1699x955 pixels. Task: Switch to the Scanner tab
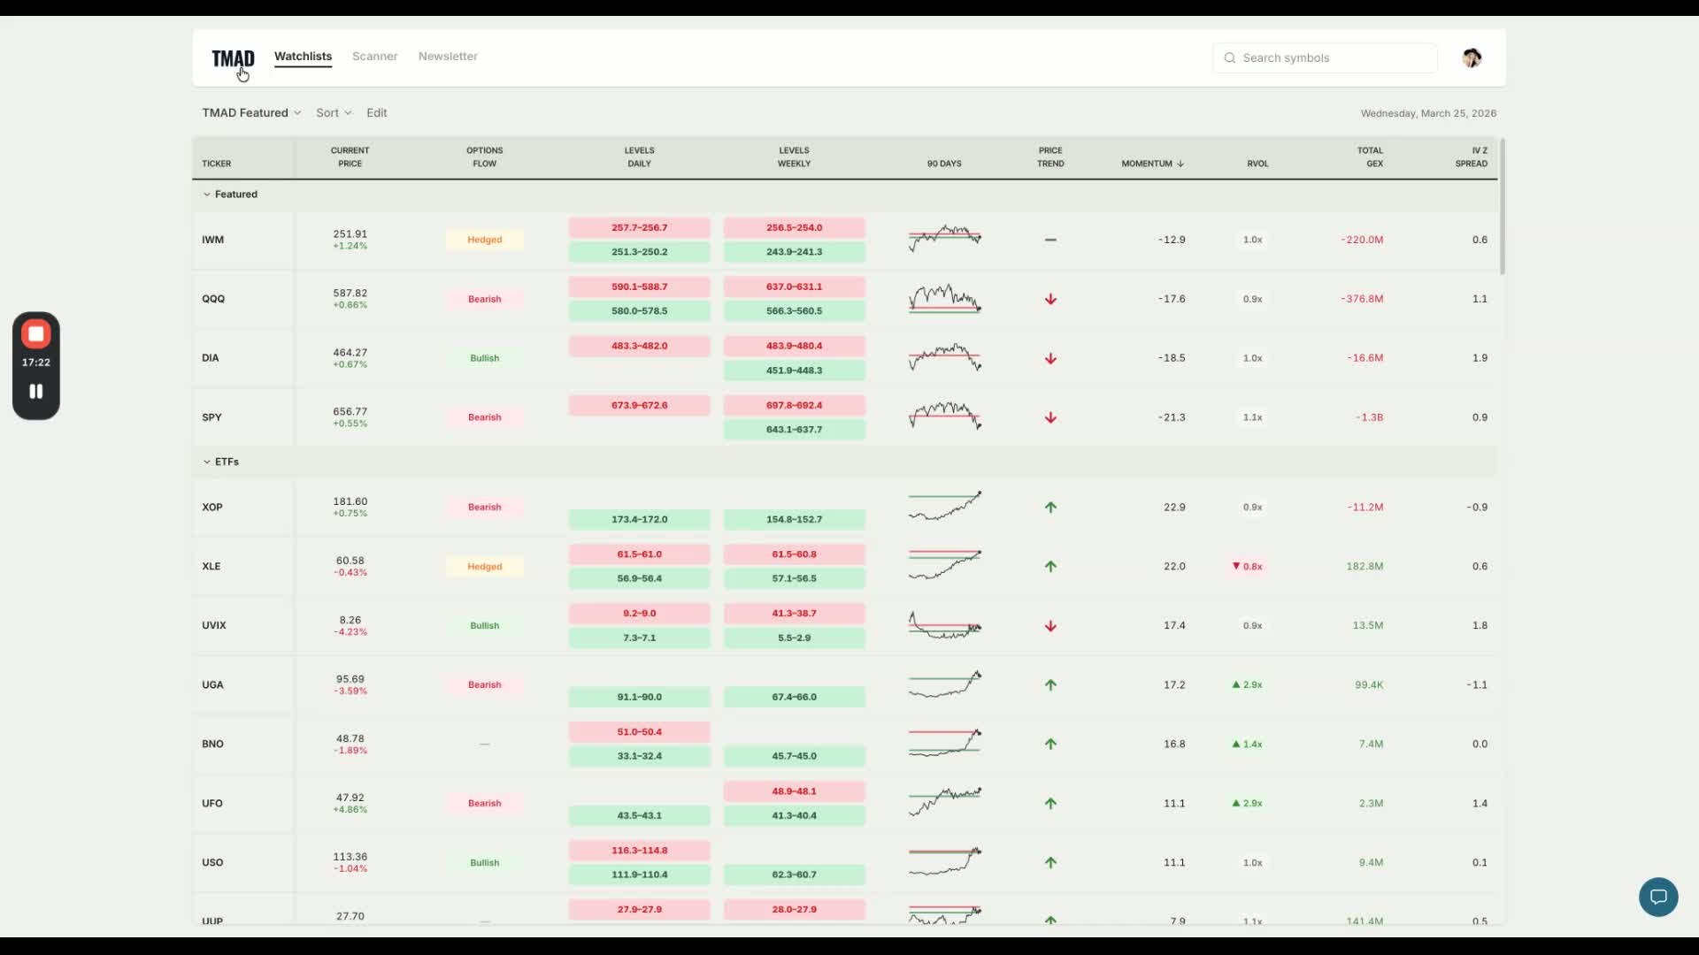[374, 57]
